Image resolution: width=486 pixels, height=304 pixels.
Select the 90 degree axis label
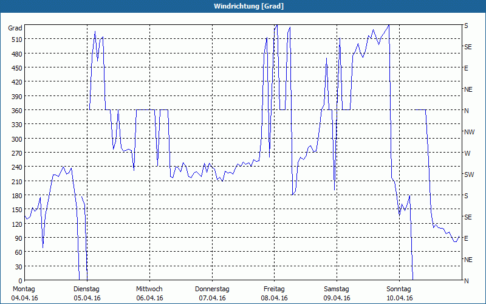tap(19, 238)
